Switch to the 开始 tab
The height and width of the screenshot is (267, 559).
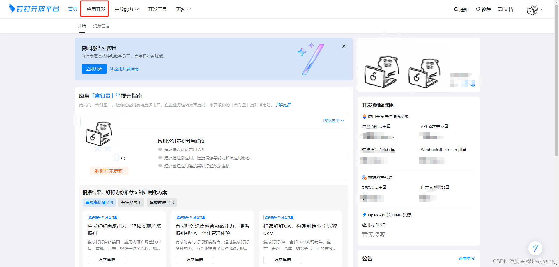click(82, 26)
